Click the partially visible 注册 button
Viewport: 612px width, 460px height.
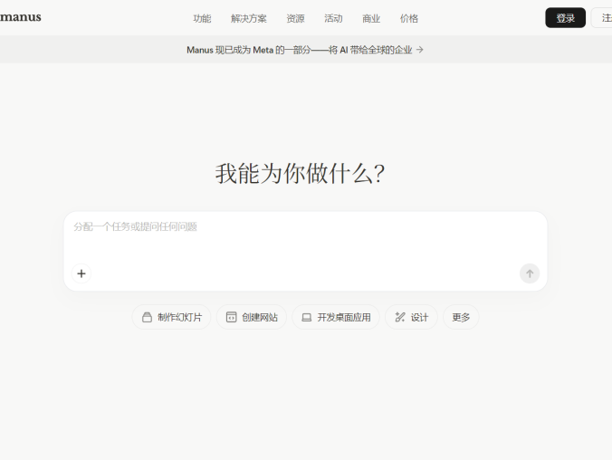pos(602,17)
